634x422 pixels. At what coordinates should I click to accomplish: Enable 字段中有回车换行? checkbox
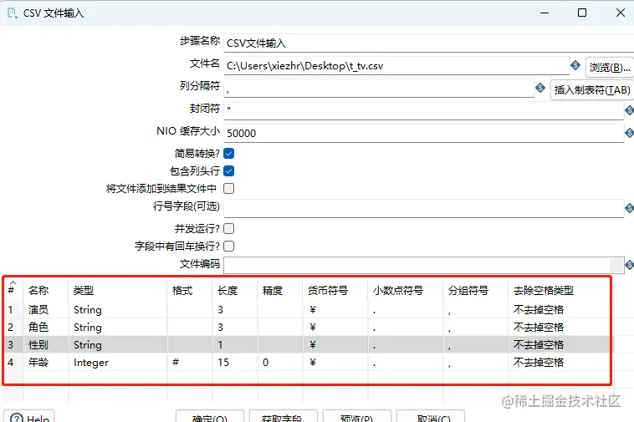229,247
